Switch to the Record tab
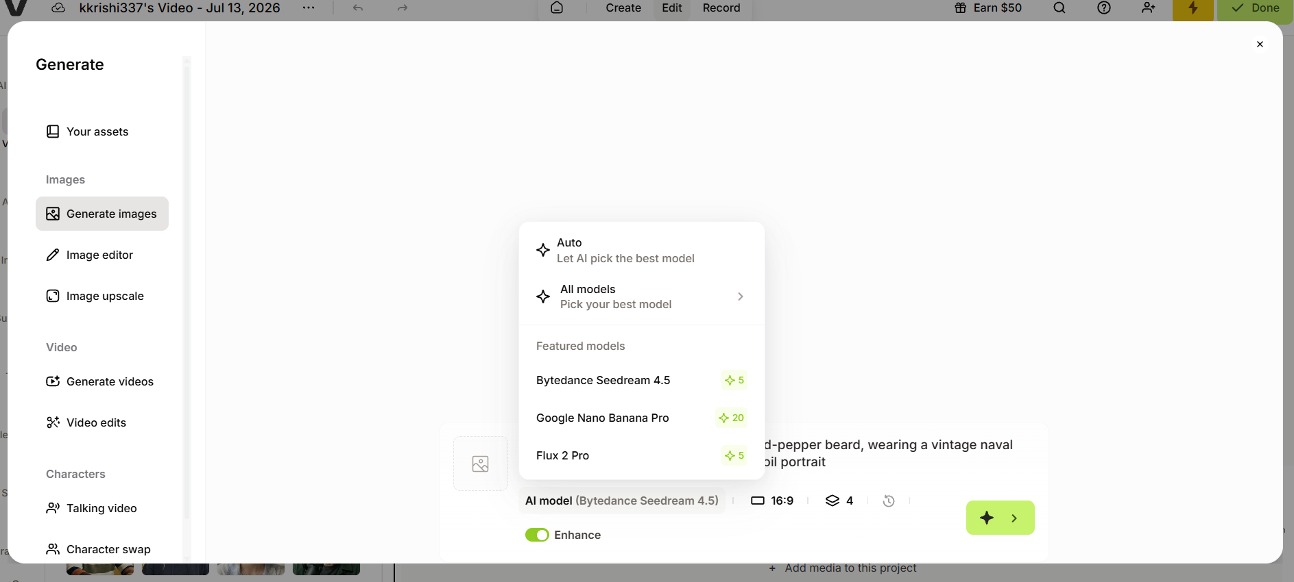Image resolution: width=1294 pixels, height=582 pixels. 721,8
